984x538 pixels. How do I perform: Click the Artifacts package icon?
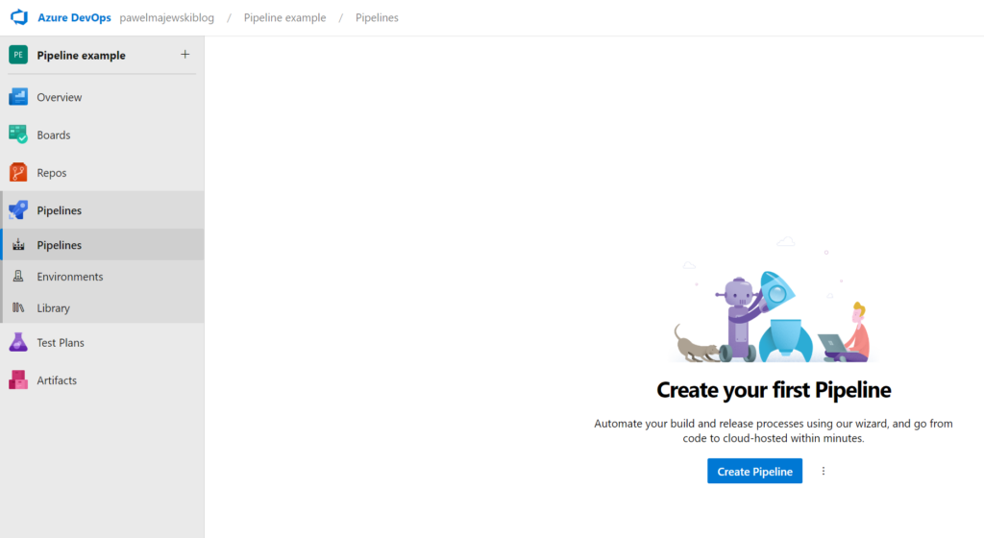18,380
